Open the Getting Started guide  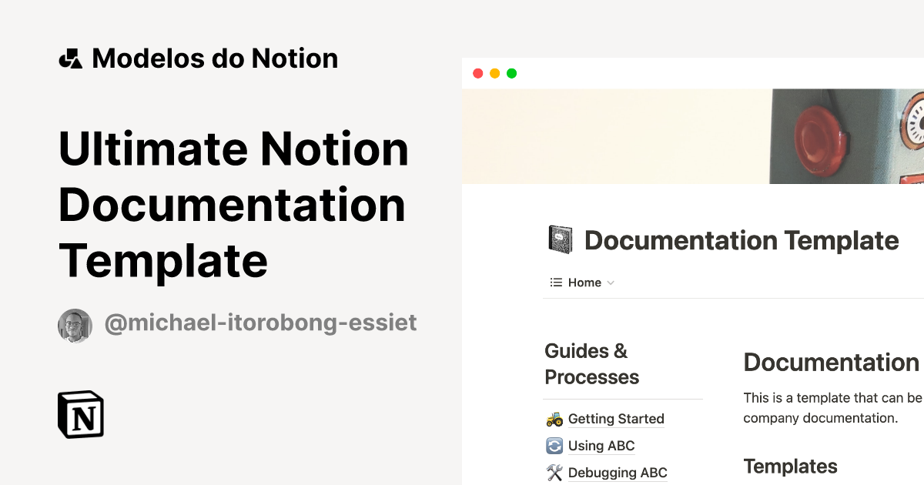pyautogui.click(x=616, y=419)
